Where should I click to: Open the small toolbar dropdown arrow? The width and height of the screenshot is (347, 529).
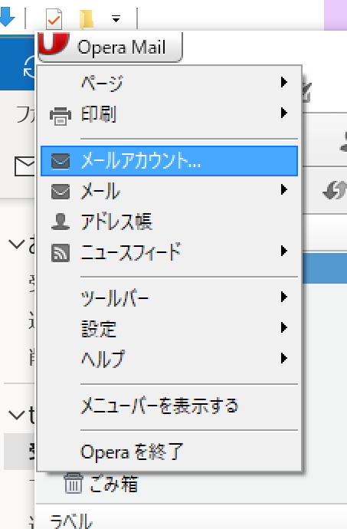(116, 18)
